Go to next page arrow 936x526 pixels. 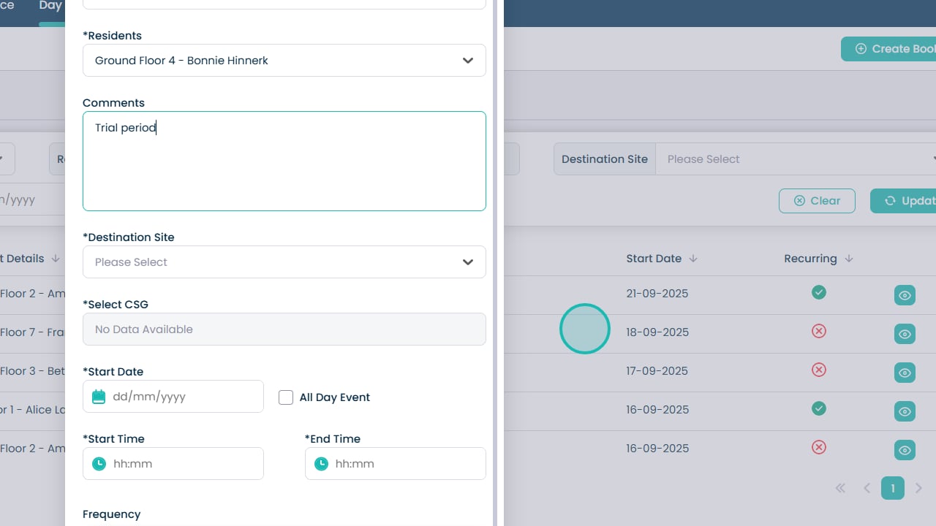[919, 488]
